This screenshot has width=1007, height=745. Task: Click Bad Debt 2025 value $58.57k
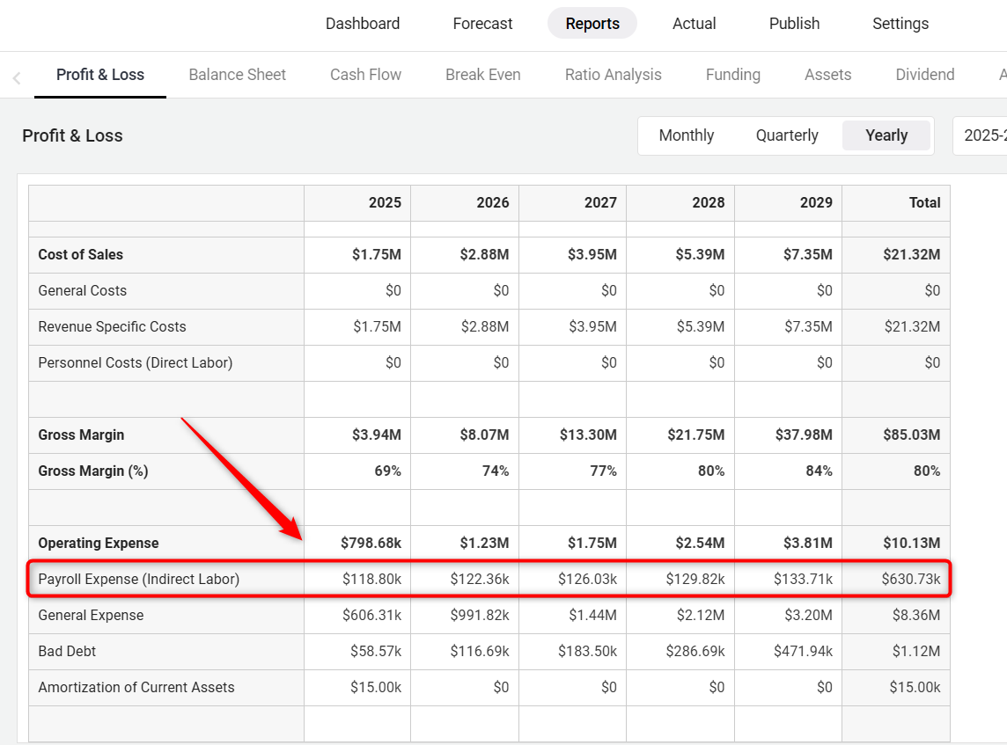[x=375, y=651]
